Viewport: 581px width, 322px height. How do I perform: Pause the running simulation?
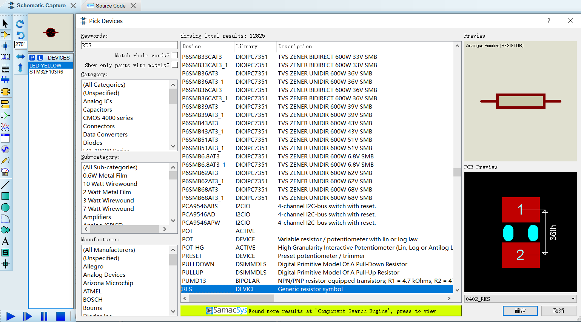[x=44, y=316]
